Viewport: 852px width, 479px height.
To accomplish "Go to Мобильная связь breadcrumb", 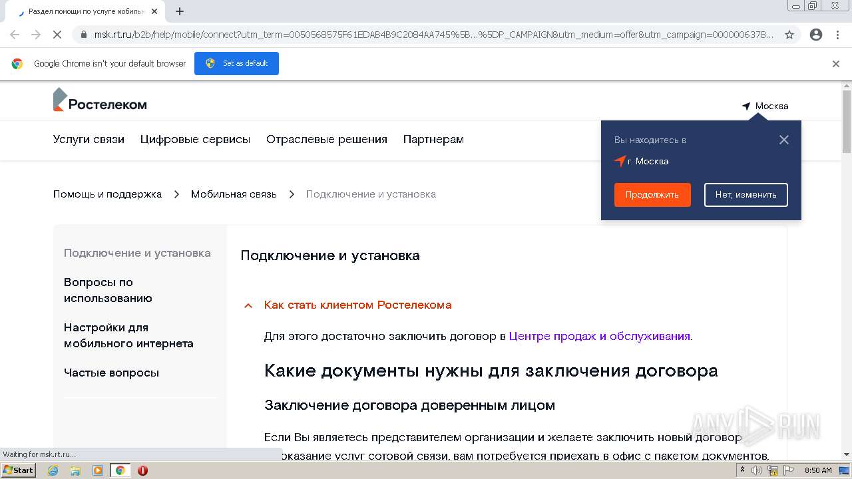I will 234,194.
